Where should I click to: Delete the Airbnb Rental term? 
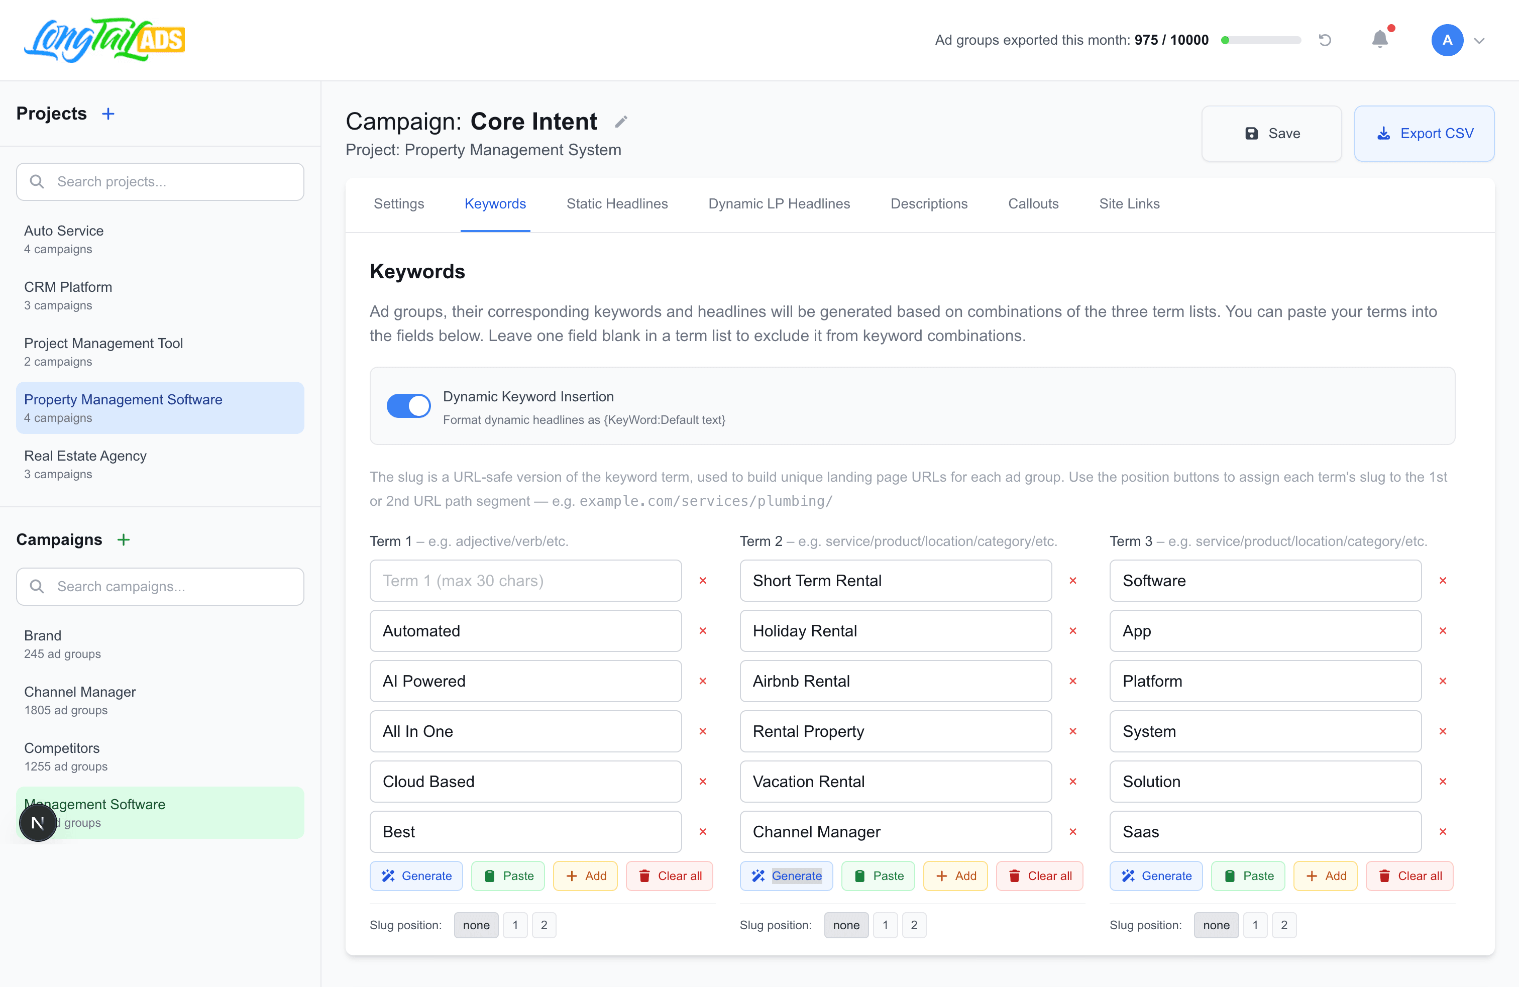(x=1073, y=681)
